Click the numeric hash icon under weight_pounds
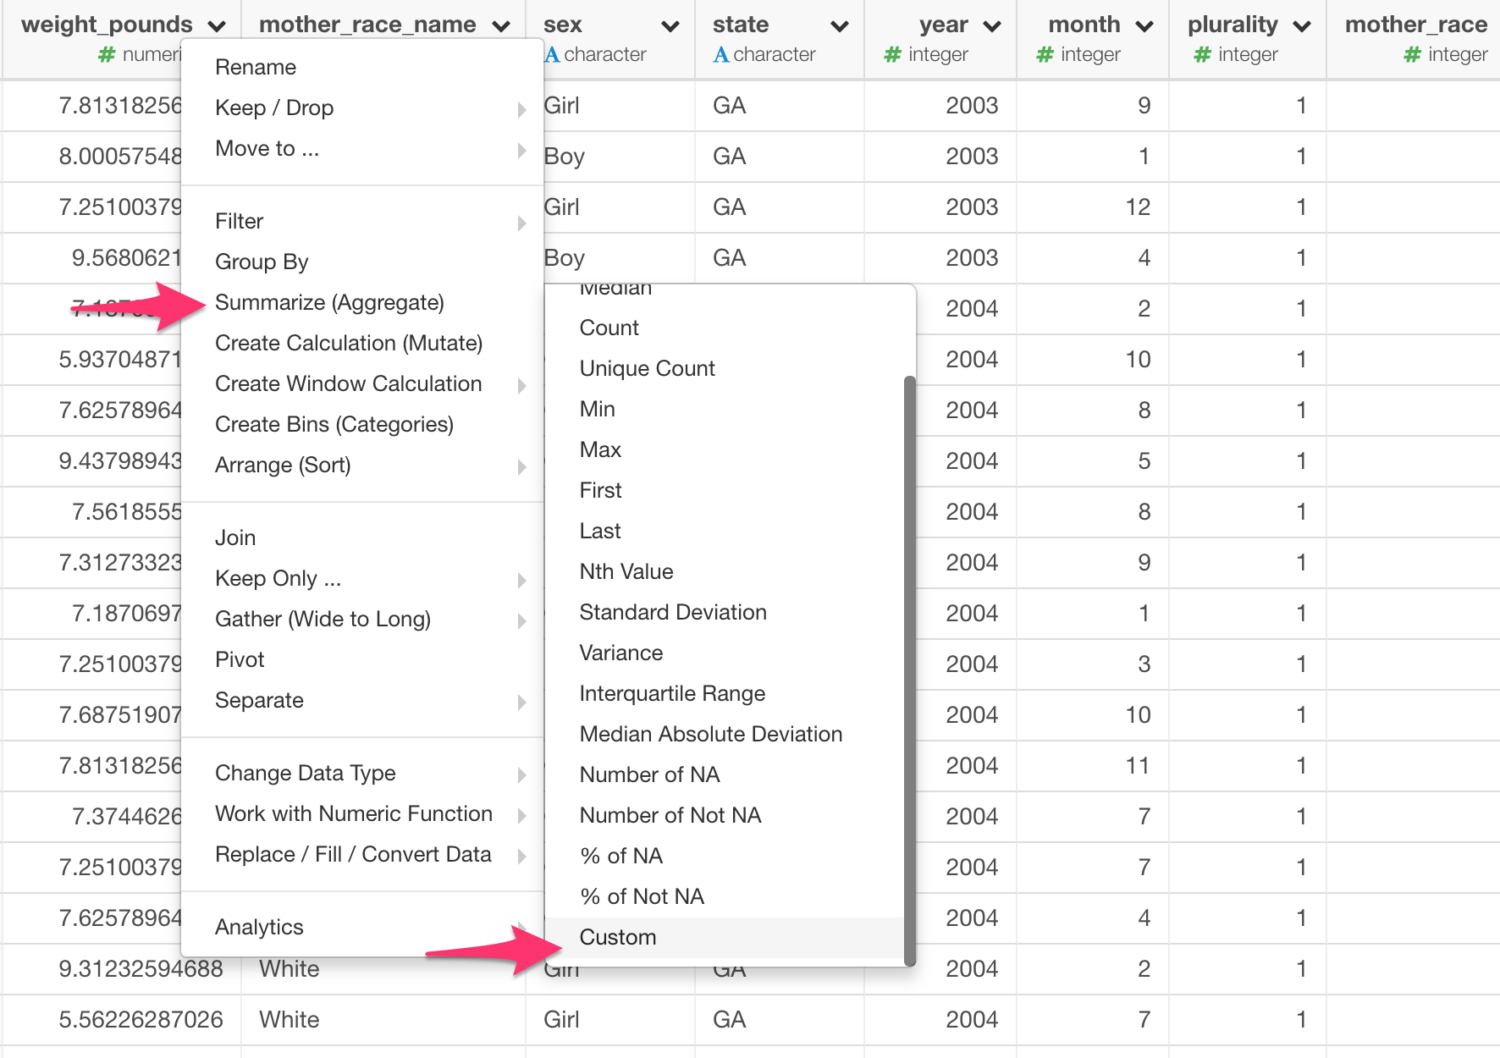Image resolution: width=1500 pixels, height=1058 pixels. [107, 55]
